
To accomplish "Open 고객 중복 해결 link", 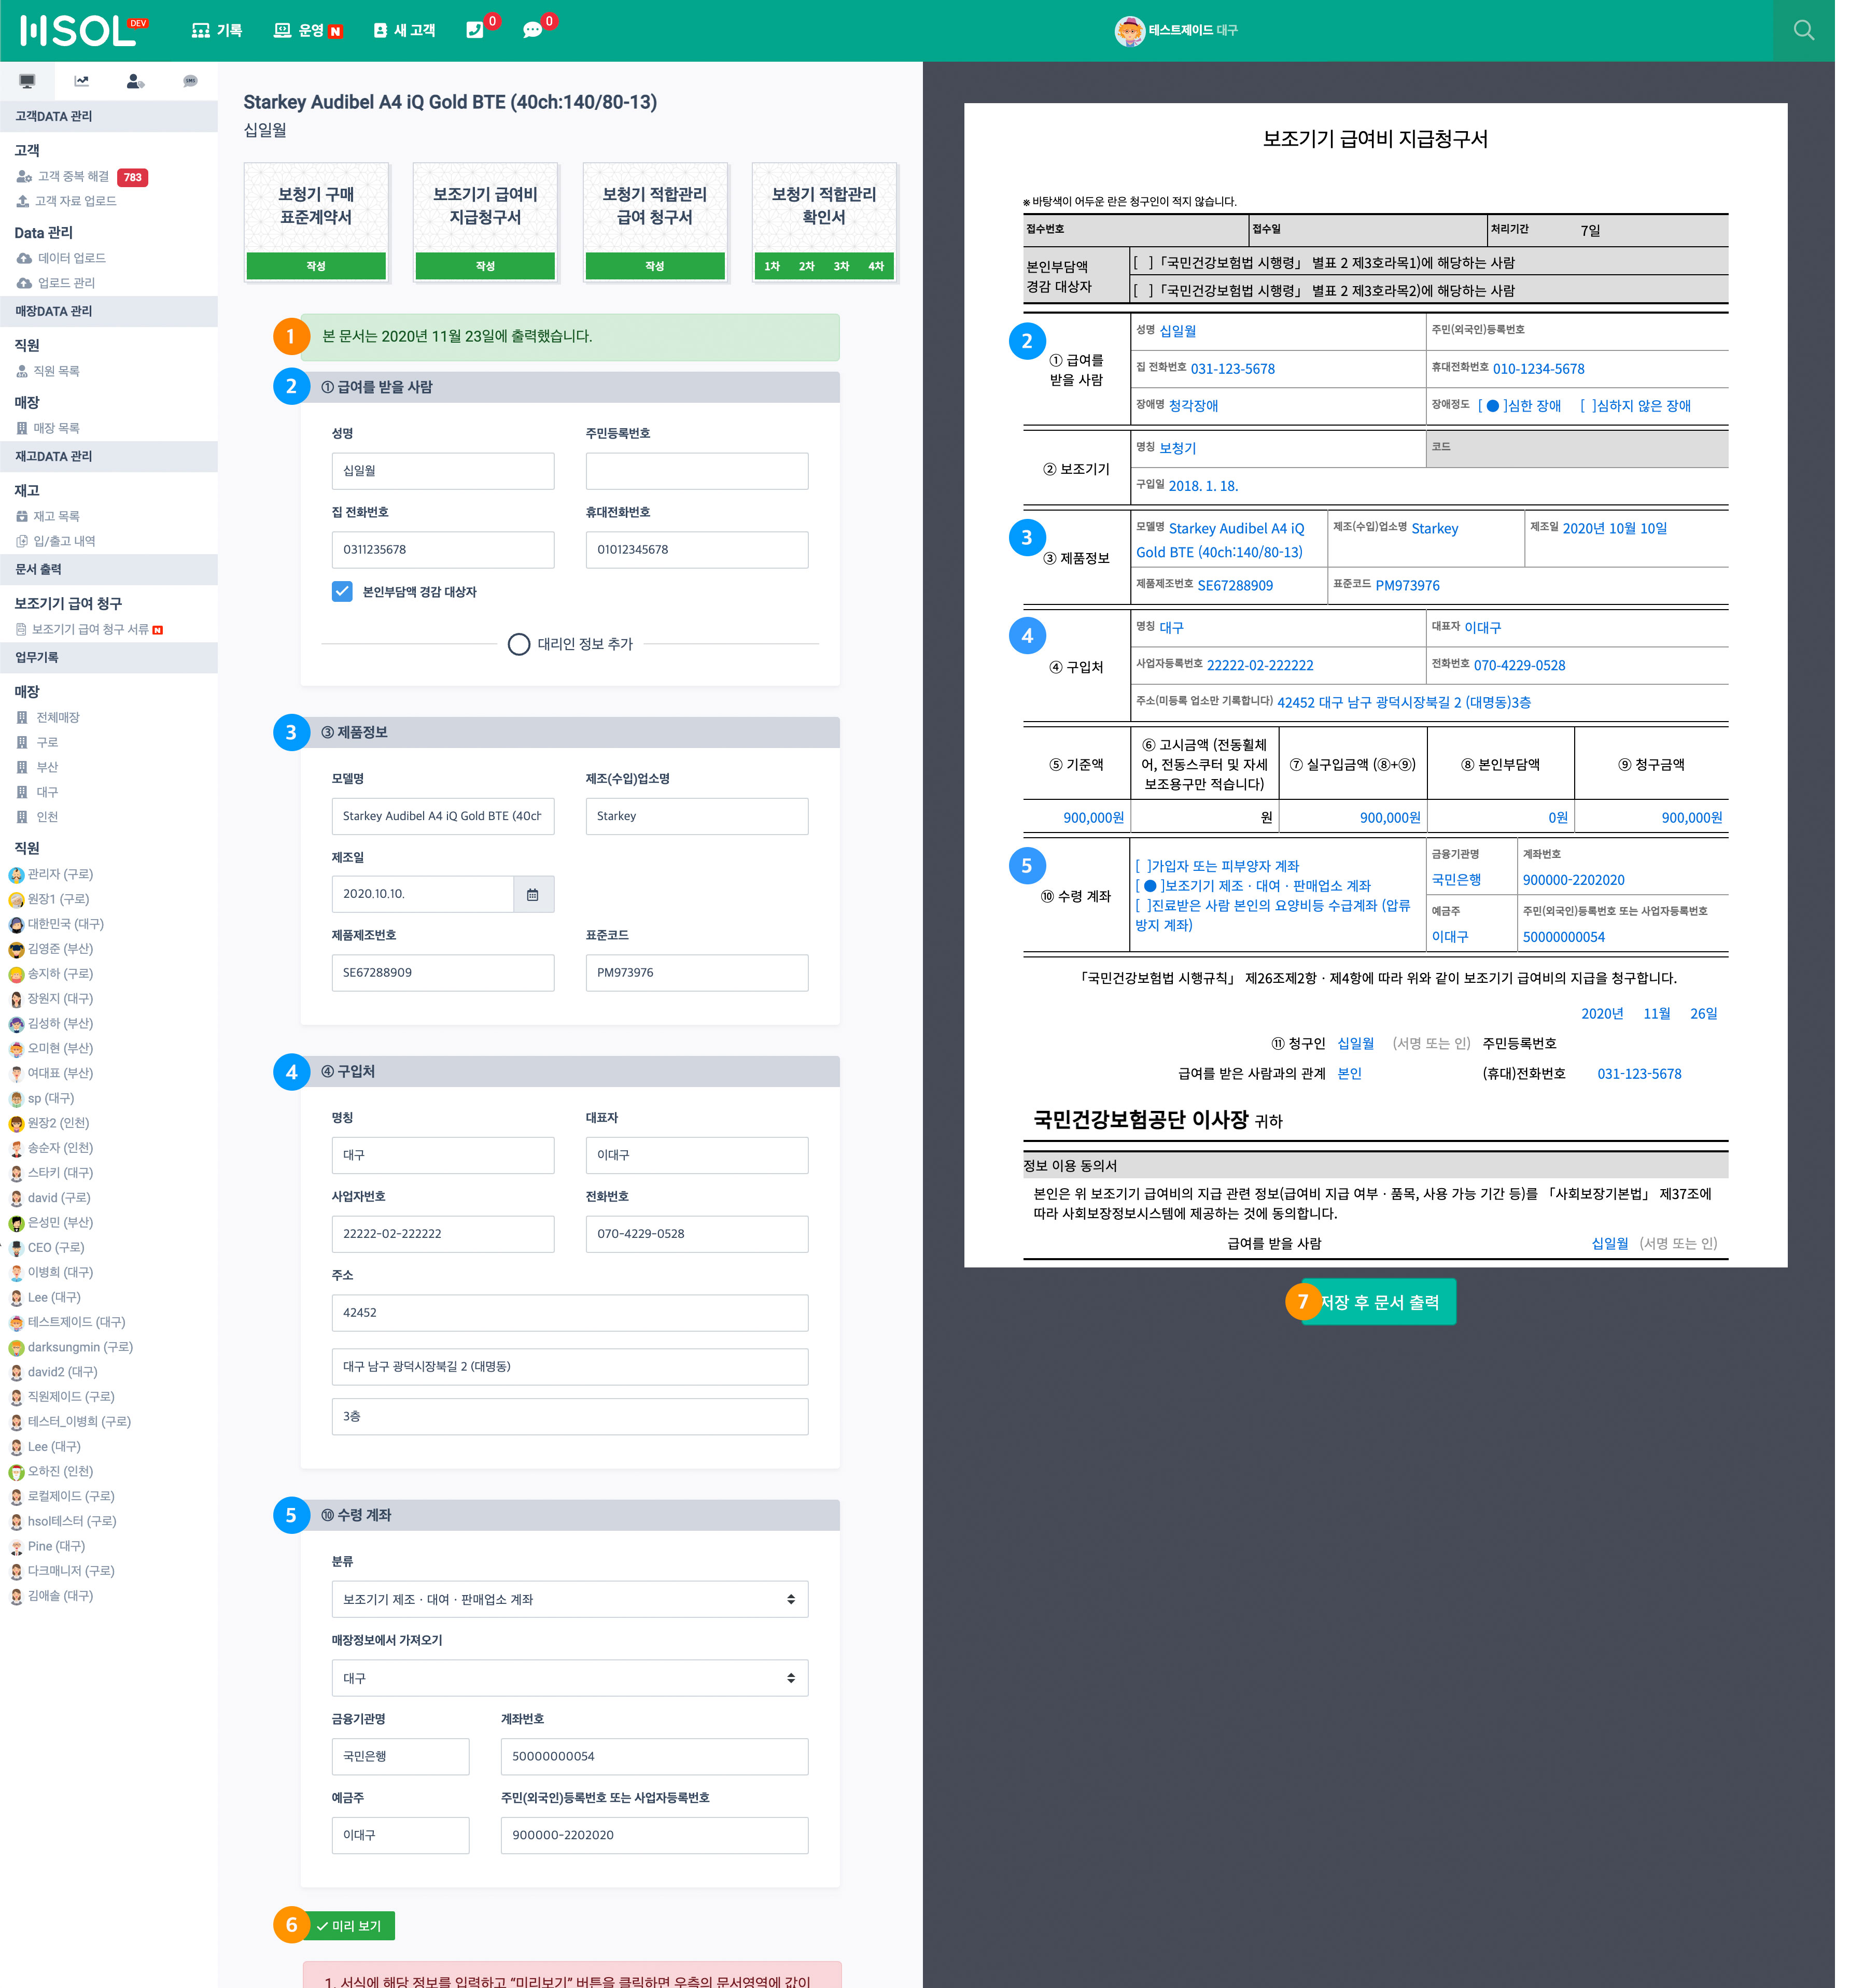I will (73, 176).
